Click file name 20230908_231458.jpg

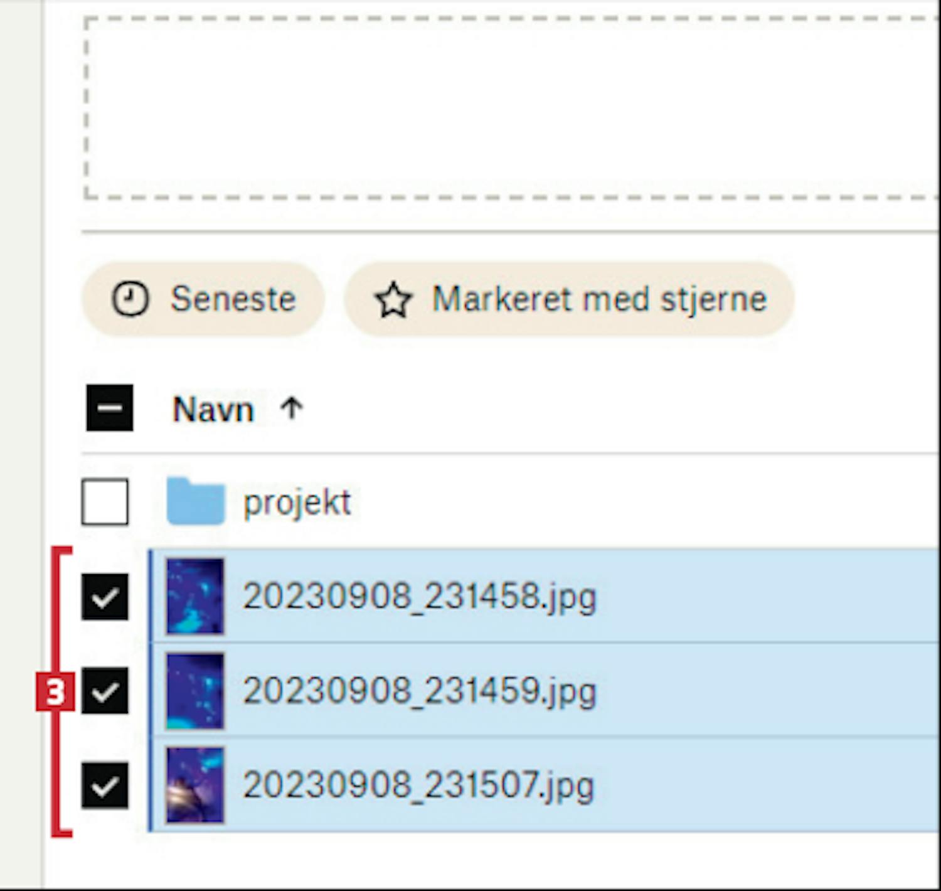pyautogui.click(x=419, y=596)
